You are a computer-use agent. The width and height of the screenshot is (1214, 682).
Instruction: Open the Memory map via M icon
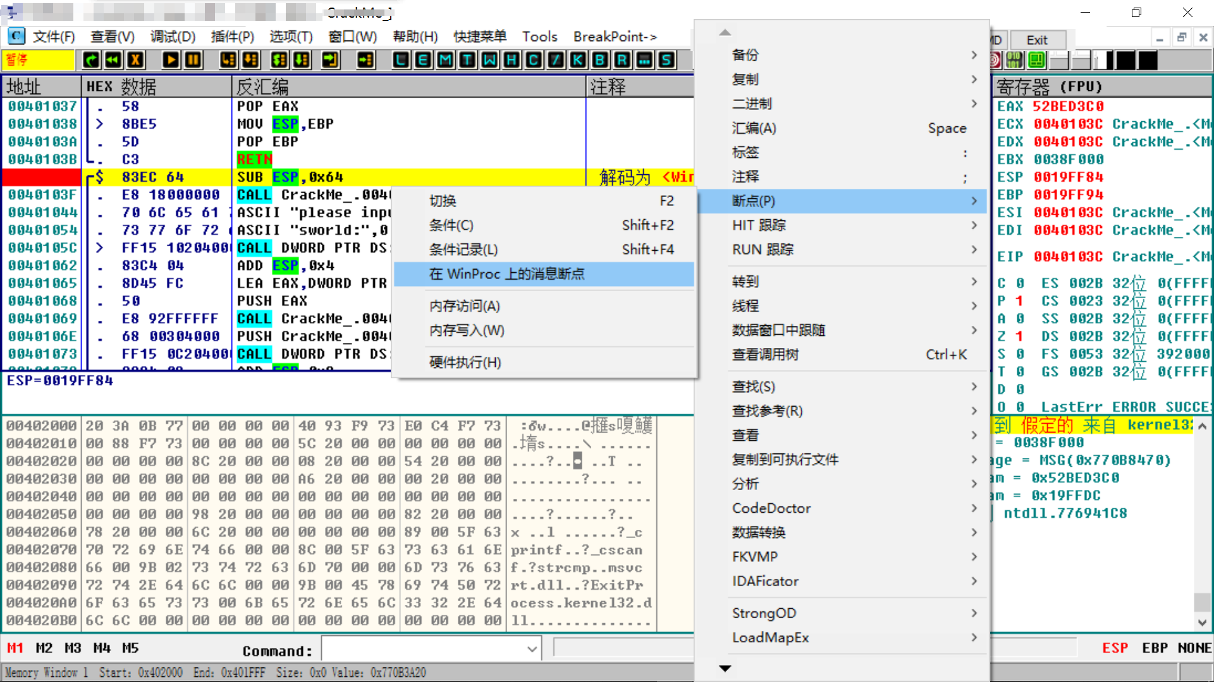445,60
